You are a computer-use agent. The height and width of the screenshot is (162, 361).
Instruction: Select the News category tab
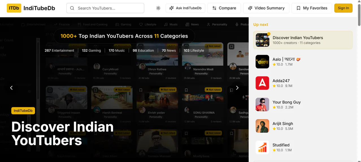(x=192, y=25)
